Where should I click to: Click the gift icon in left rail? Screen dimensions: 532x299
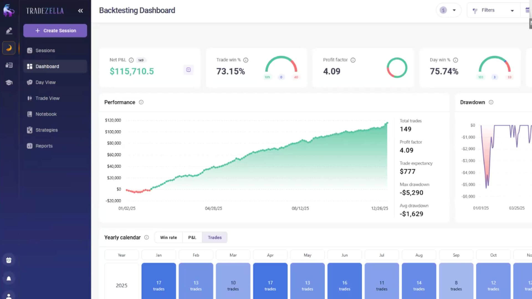[x=9, y=260]
